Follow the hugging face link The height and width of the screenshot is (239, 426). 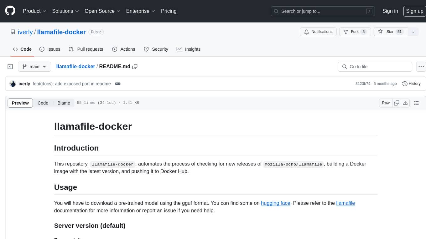[276, 203]
